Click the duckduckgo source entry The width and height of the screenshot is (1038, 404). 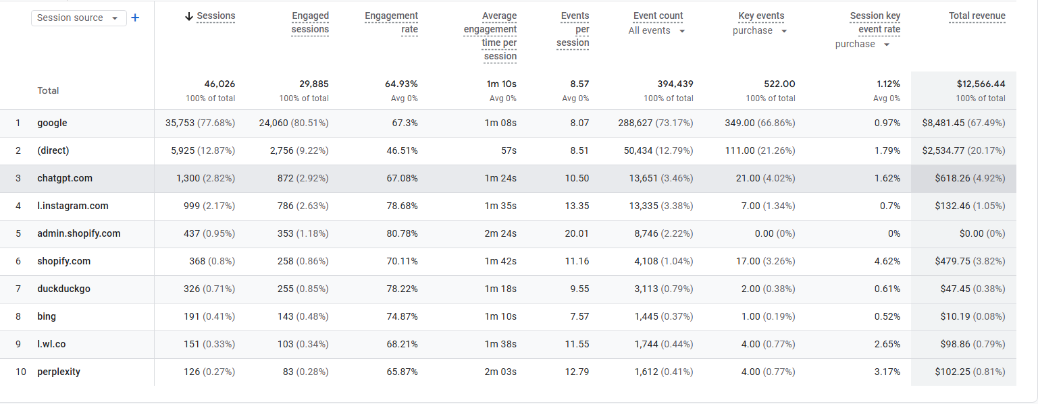tap(63, 289)
